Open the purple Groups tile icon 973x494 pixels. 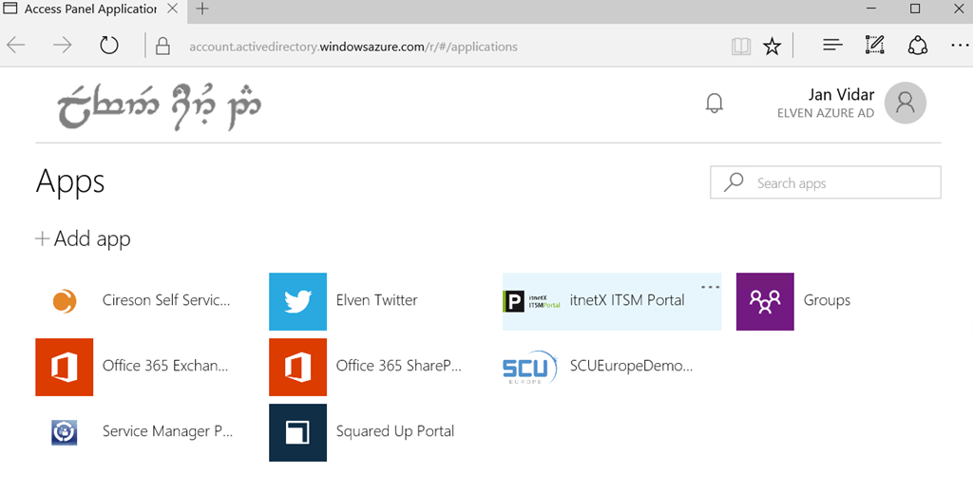click(x=765, y=301)
